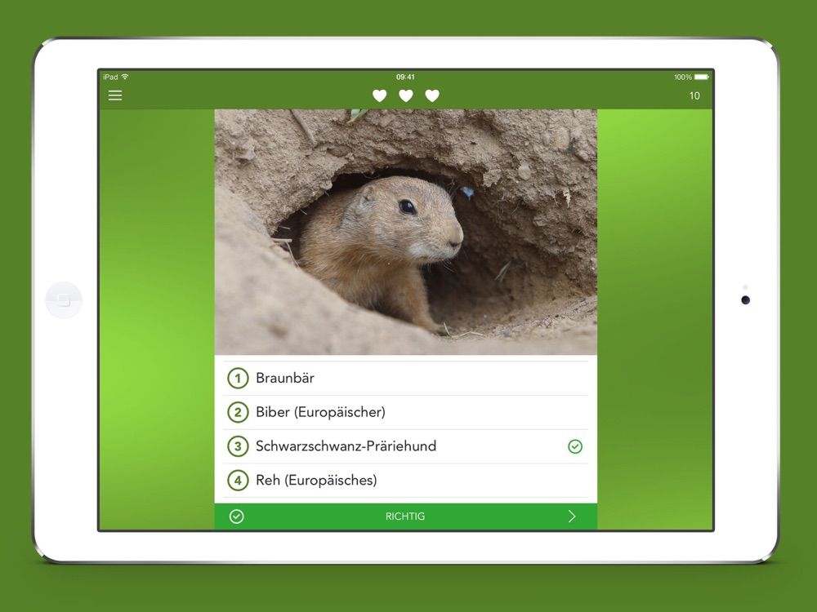Select answer number 1 circle
Screen dimensions: 817x612
(x=238, y=379)
